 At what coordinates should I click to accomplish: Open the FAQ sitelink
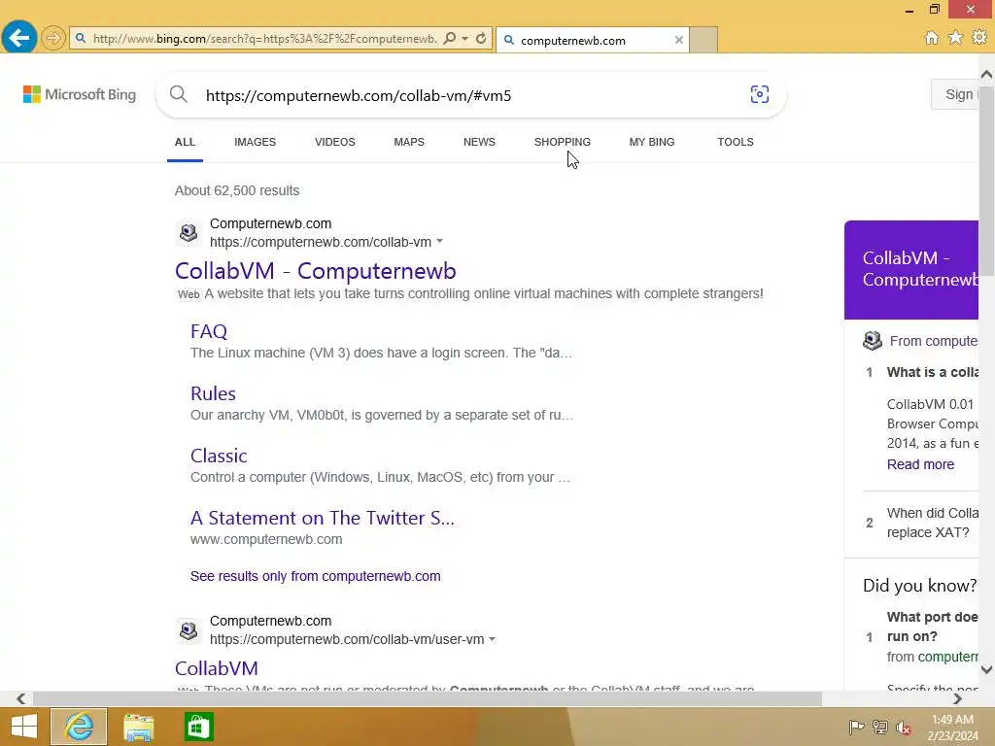[x=209, y=331]
